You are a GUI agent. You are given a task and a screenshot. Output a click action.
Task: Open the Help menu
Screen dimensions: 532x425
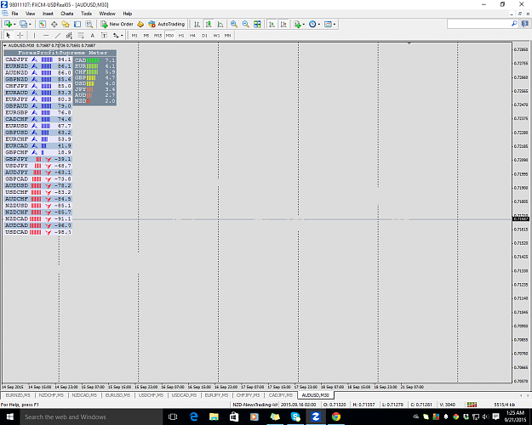click(127, 14)
